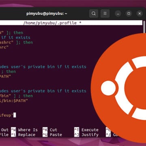
Task: Click the ^K Cut shortcut
Action: pos(50,130)
